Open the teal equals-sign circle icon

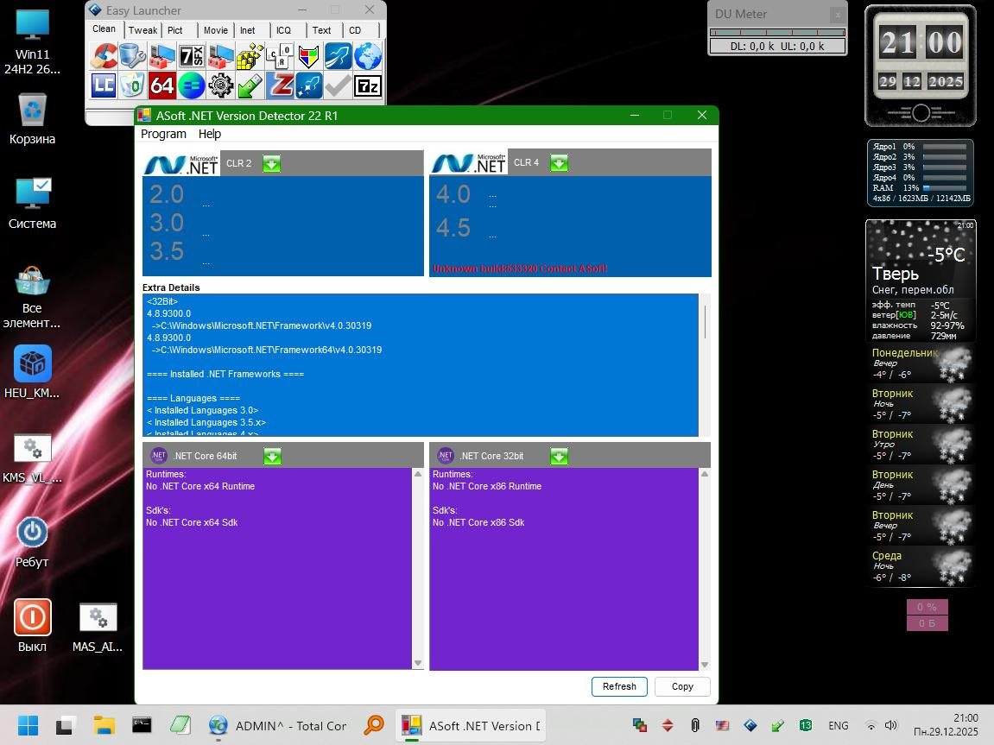(192, 85)
